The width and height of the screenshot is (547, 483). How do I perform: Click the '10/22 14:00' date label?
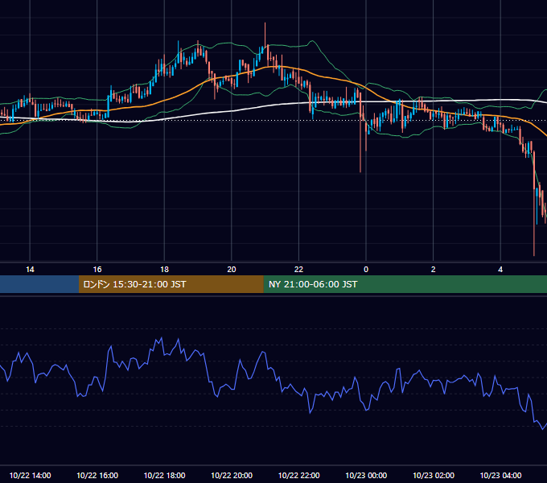click(x=30, y=475)
